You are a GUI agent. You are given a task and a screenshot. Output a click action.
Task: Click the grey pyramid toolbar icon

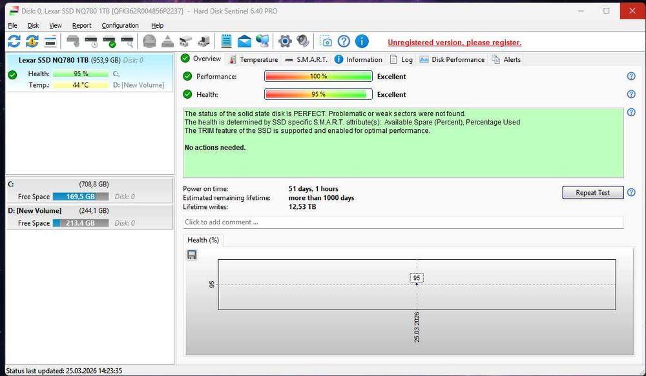coord(167,41)
